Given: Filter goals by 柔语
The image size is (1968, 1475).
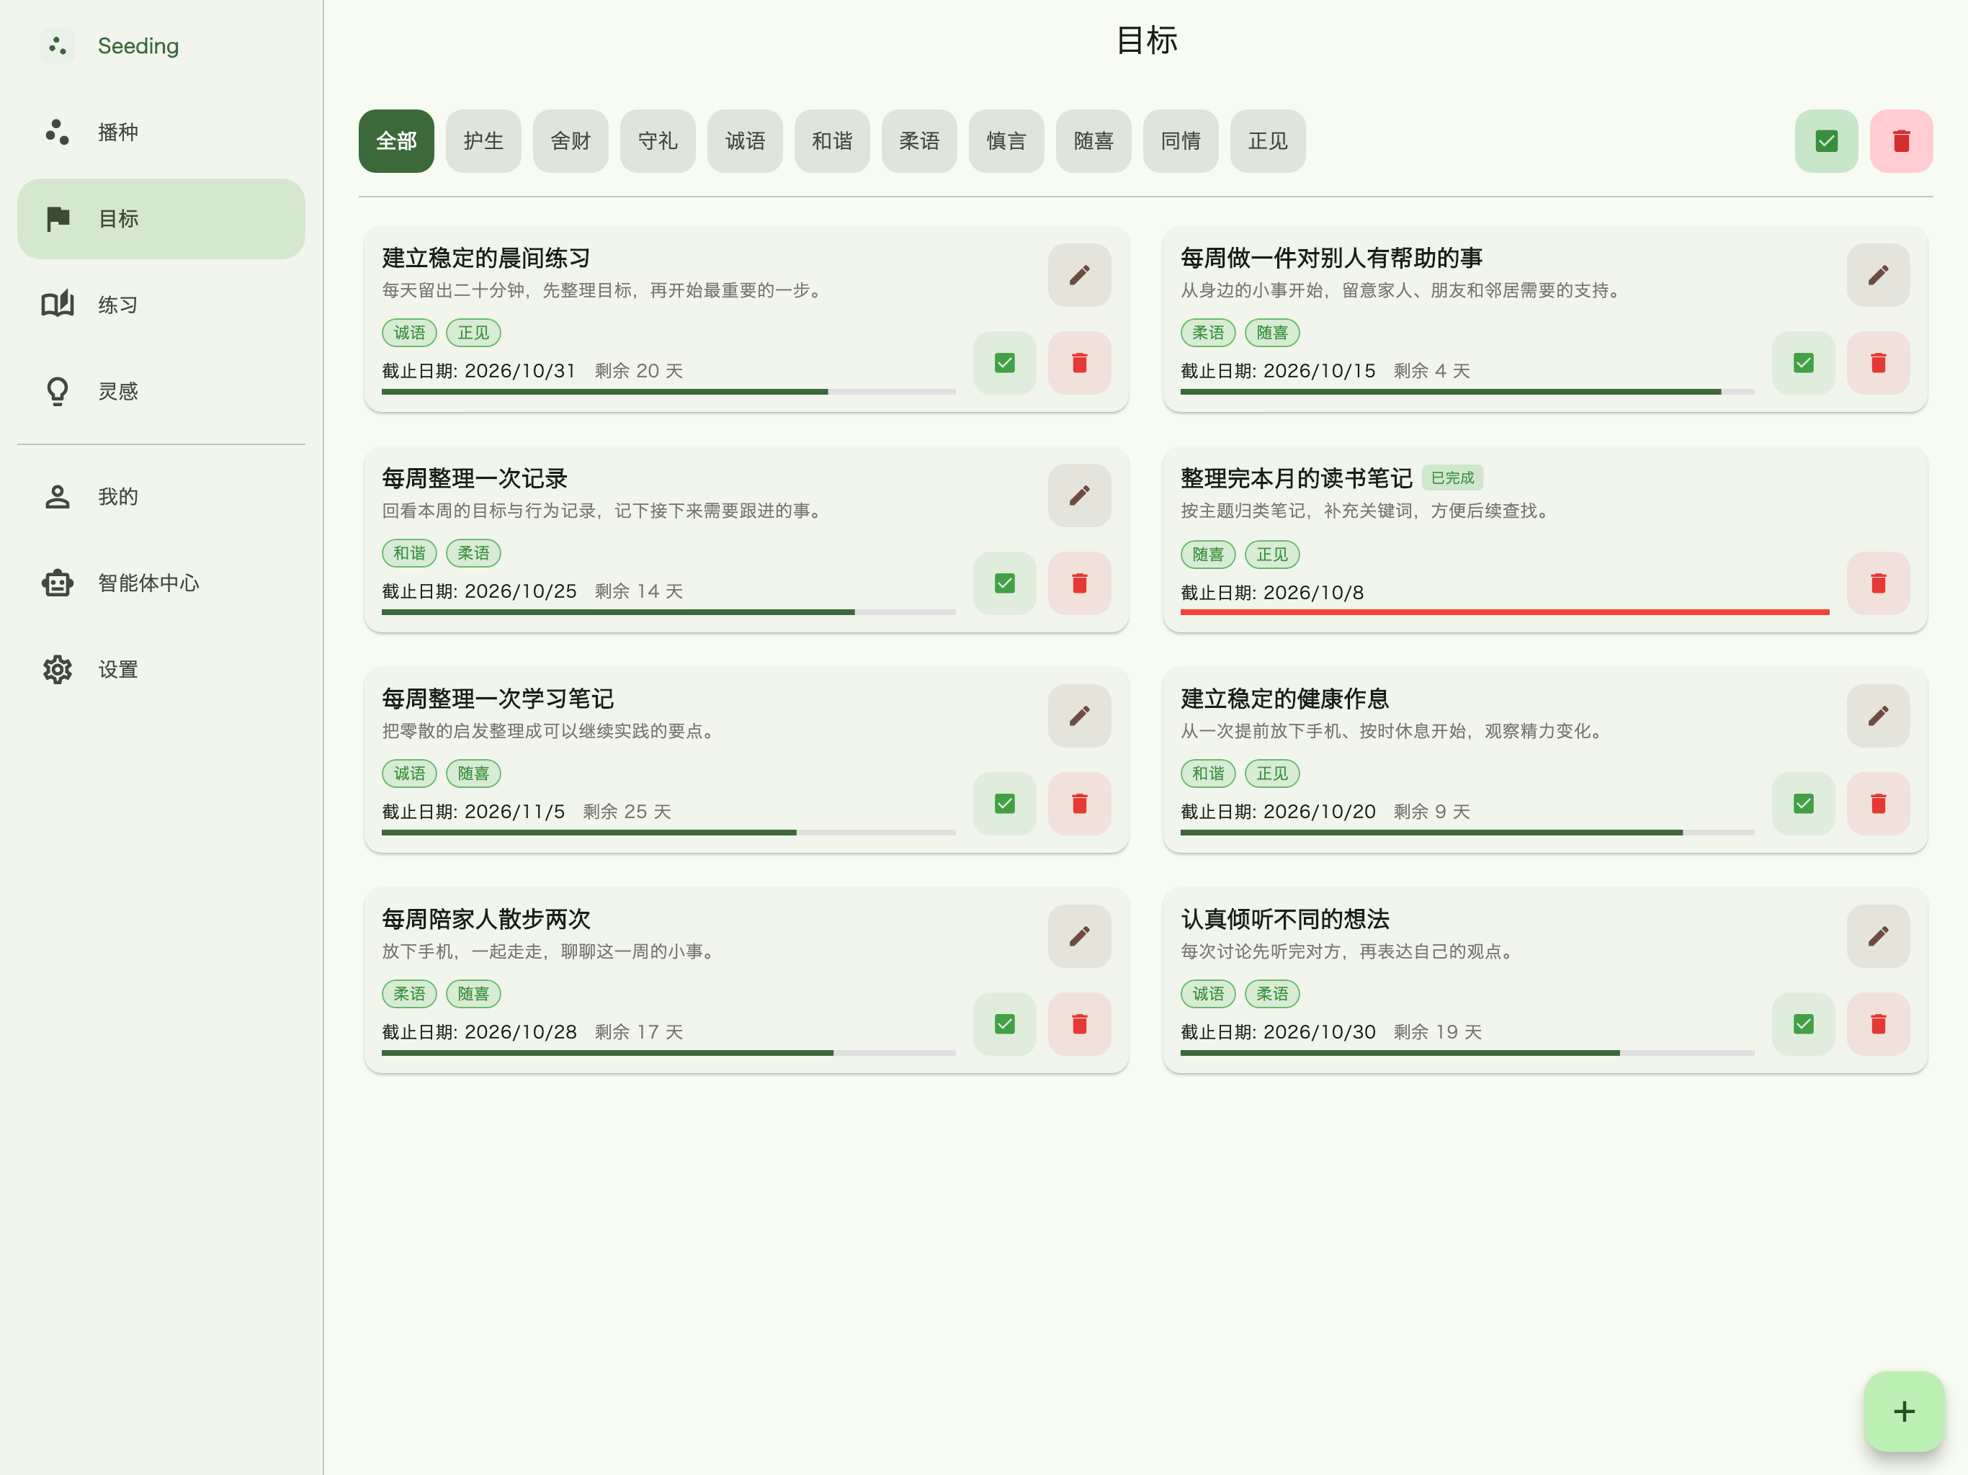Looking at the screenshot, I should click(919, 140).
